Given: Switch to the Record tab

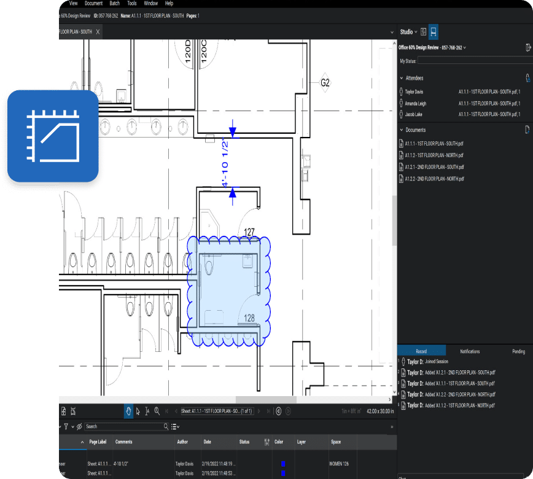Looking at the screenshot, I should [421, 351].
